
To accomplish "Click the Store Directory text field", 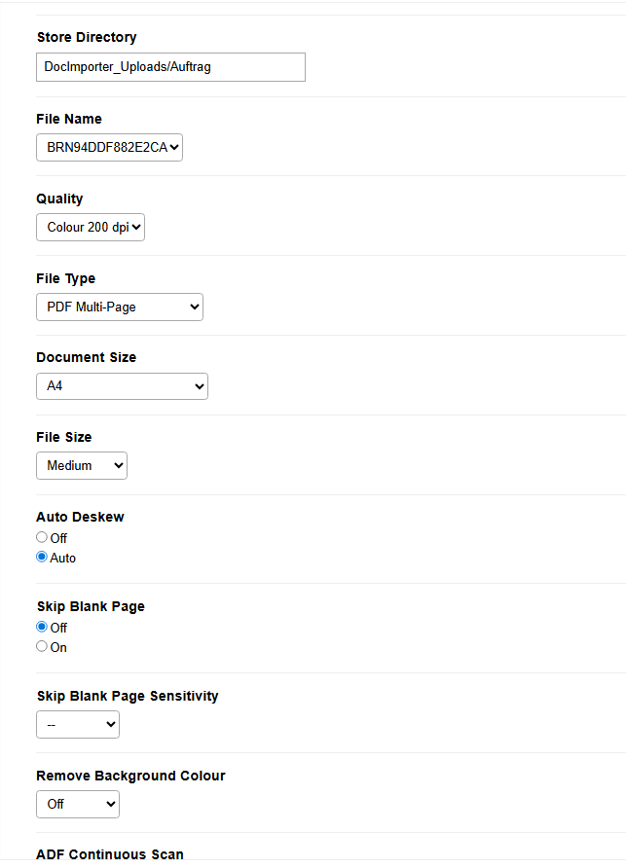I will (x=170, y=67).
